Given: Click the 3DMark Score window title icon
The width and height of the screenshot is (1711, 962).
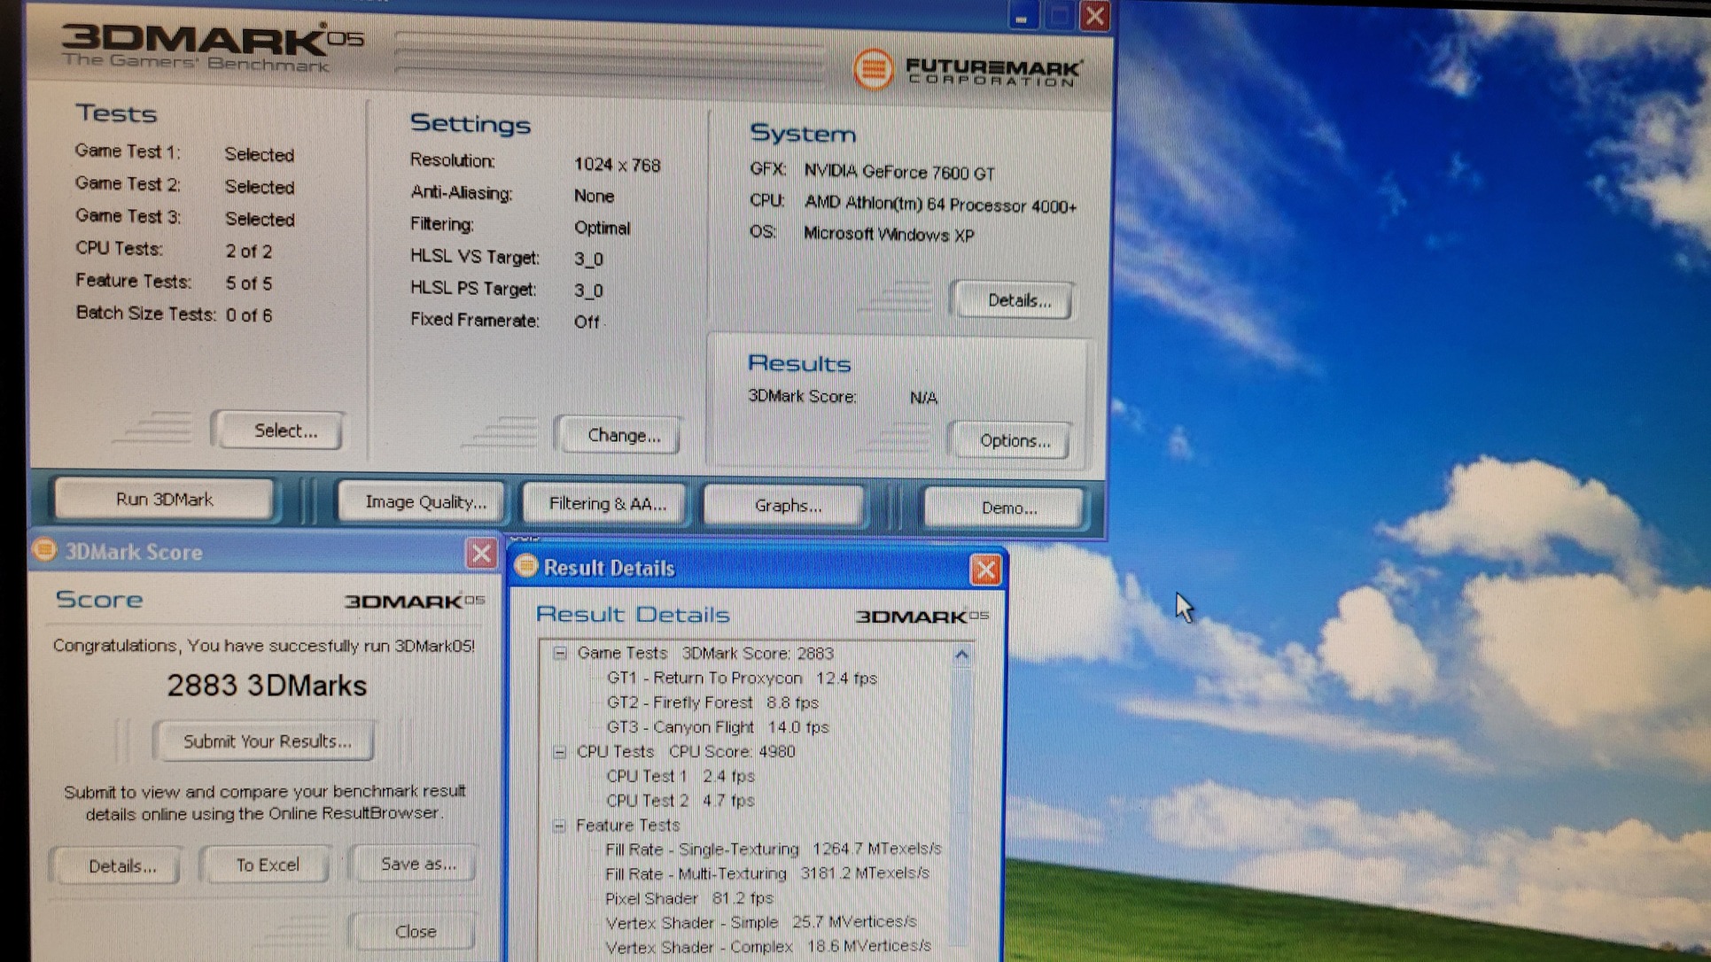Looking at the screenshot, I should pos(44,550).
